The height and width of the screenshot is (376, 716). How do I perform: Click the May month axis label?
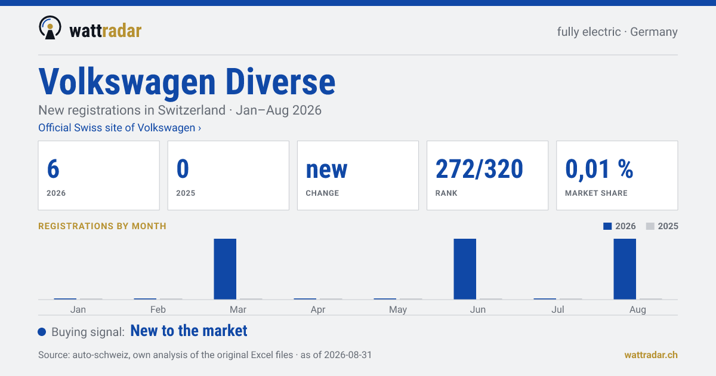398,309
